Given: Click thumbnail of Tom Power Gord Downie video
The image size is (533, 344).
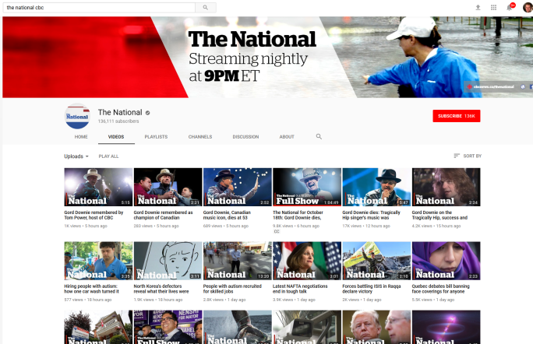Looking at the screenshot, I should [x=98, y=187].
